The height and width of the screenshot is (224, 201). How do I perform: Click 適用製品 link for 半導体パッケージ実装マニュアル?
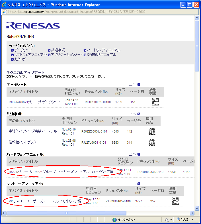click(x=152, y=131)
